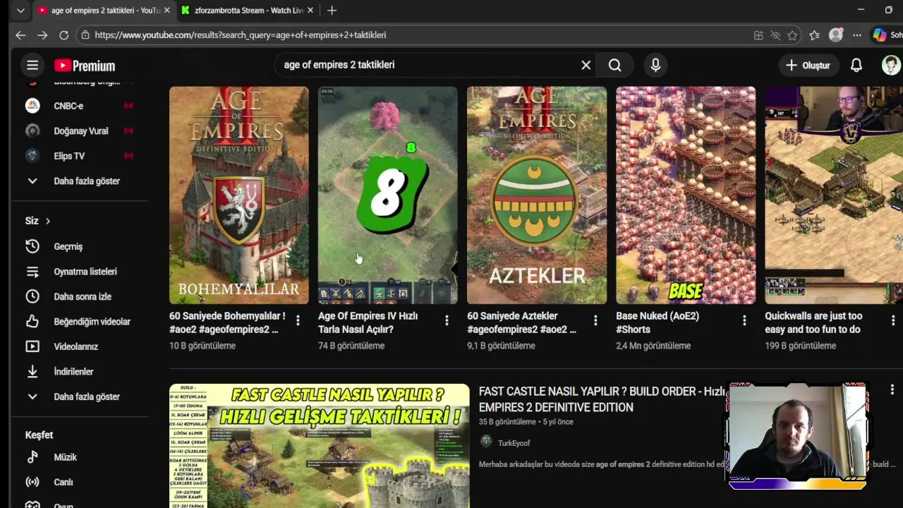Open the Fast Castle Nasıl Yapılır video thumbnail

coord(319,446)
